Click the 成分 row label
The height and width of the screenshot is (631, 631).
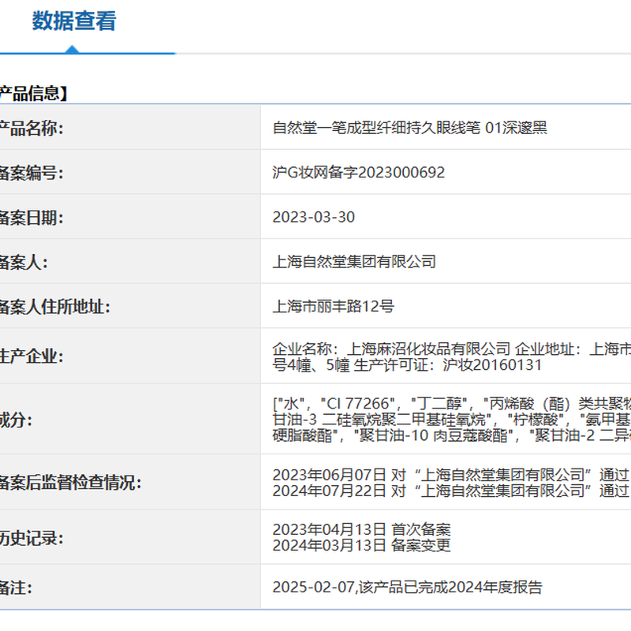17,420
